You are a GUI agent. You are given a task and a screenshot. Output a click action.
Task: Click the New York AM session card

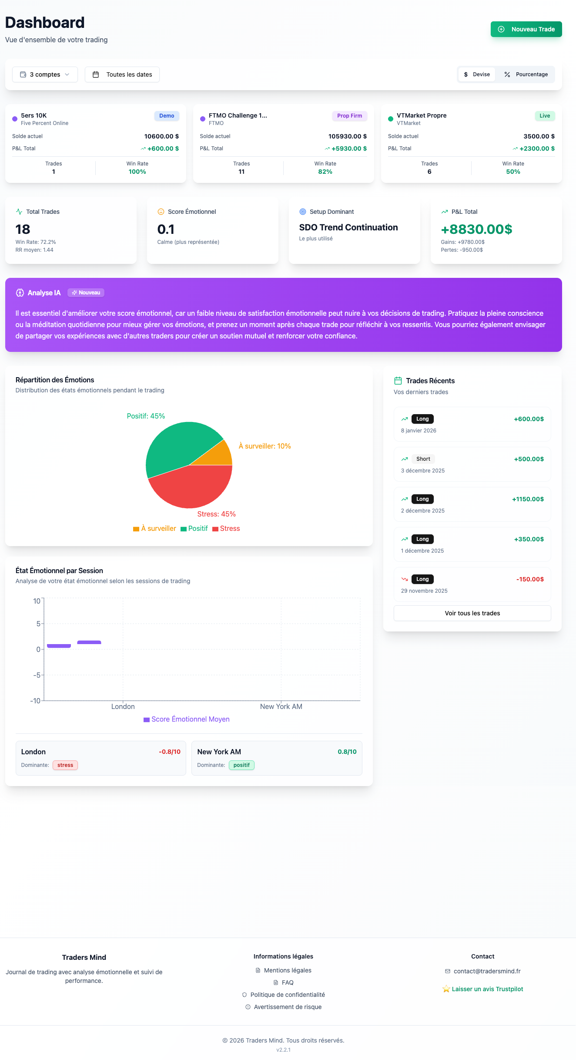(x=277, y=758)
